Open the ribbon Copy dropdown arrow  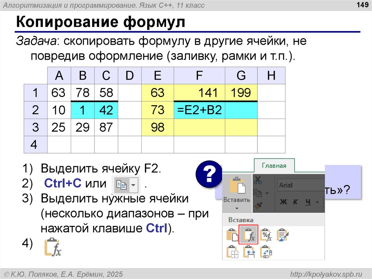point(267,193)
